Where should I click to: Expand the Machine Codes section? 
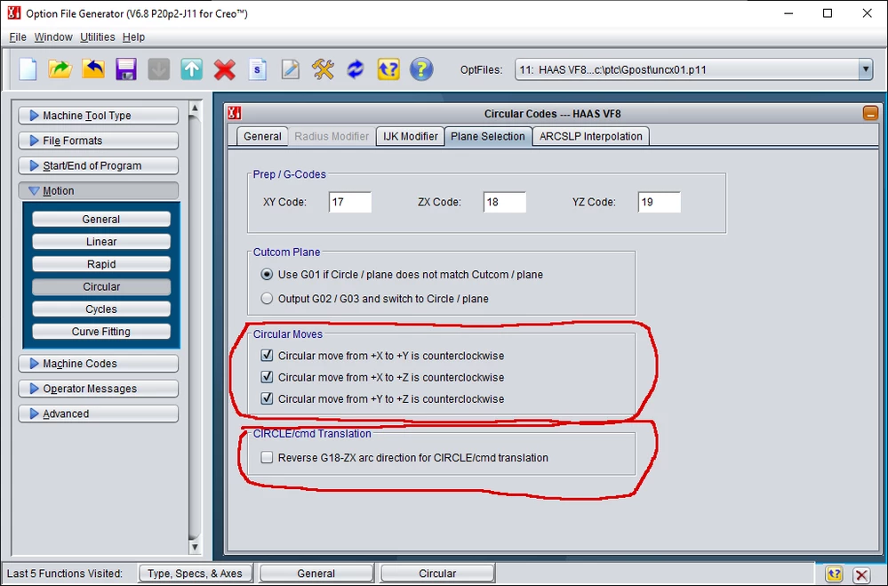(98, 364)
